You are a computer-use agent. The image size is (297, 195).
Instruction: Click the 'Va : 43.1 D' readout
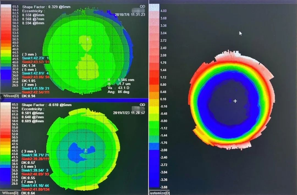[x=119, y=88]
